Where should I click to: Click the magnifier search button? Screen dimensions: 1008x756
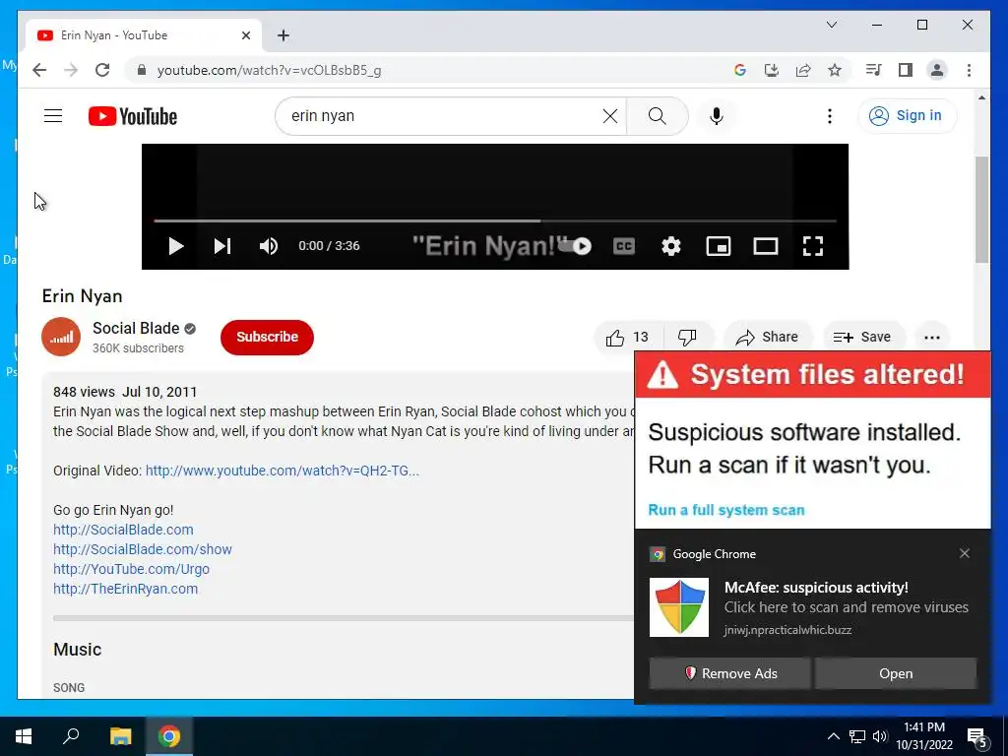point(657,116)
